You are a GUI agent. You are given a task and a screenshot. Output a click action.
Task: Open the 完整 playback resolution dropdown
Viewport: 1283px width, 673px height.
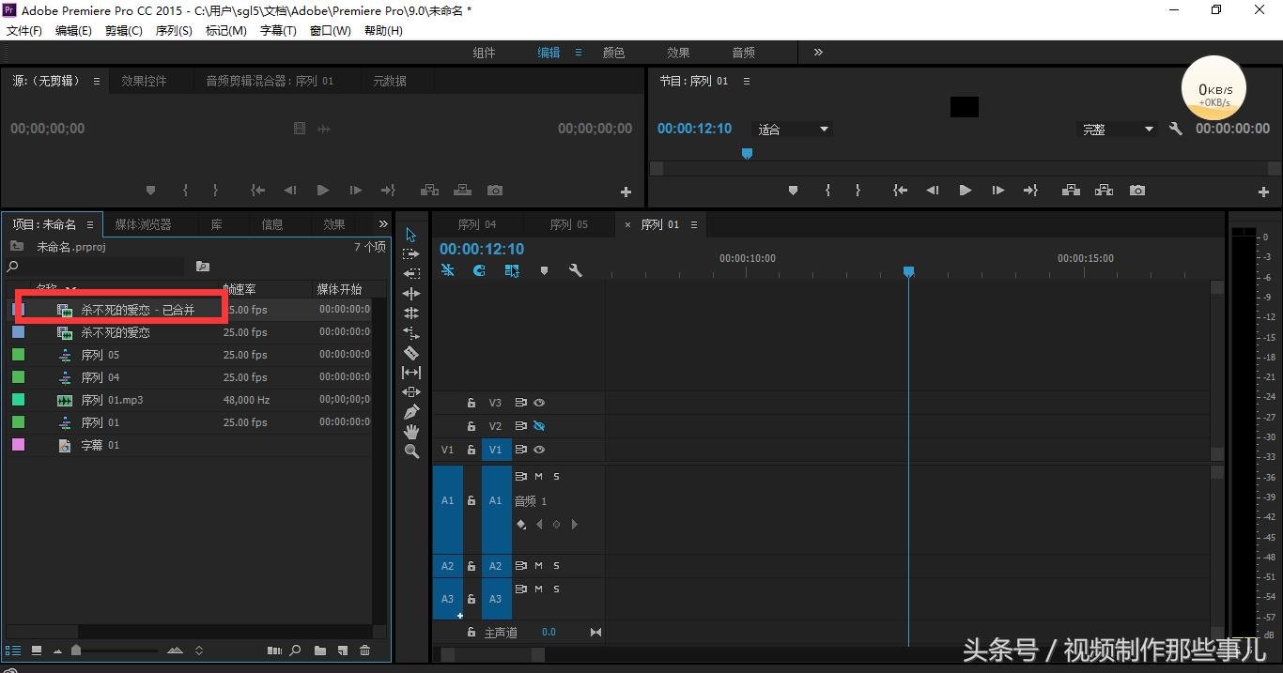click(x=1117, y=129)
